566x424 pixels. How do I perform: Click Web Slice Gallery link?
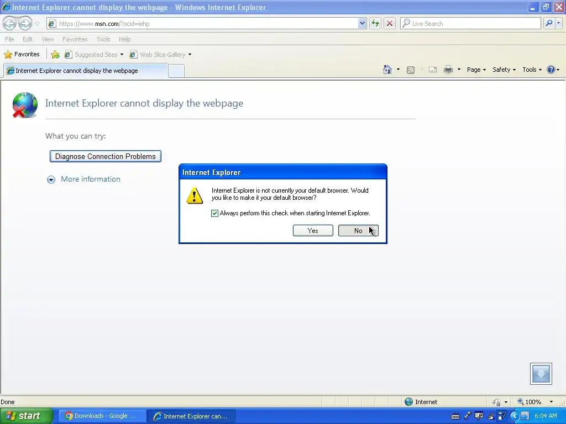pos(160,55)
